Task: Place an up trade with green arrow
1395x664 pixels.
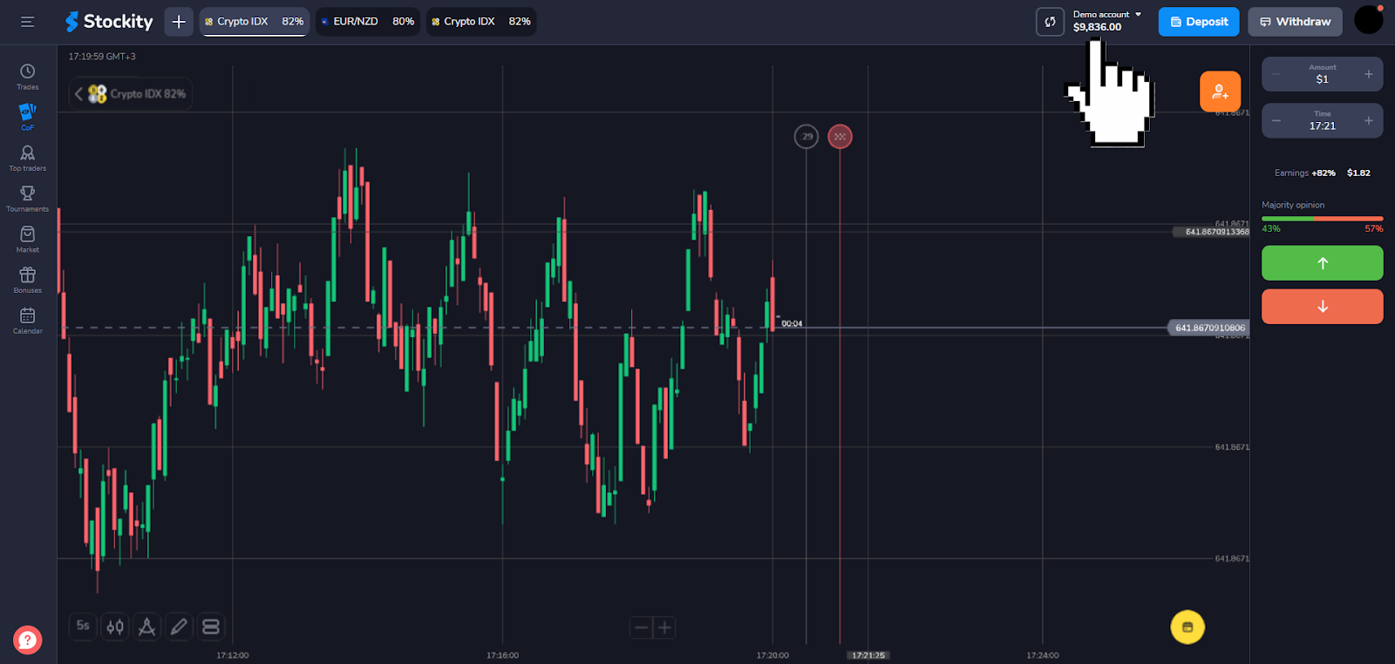Action: 1322,263
